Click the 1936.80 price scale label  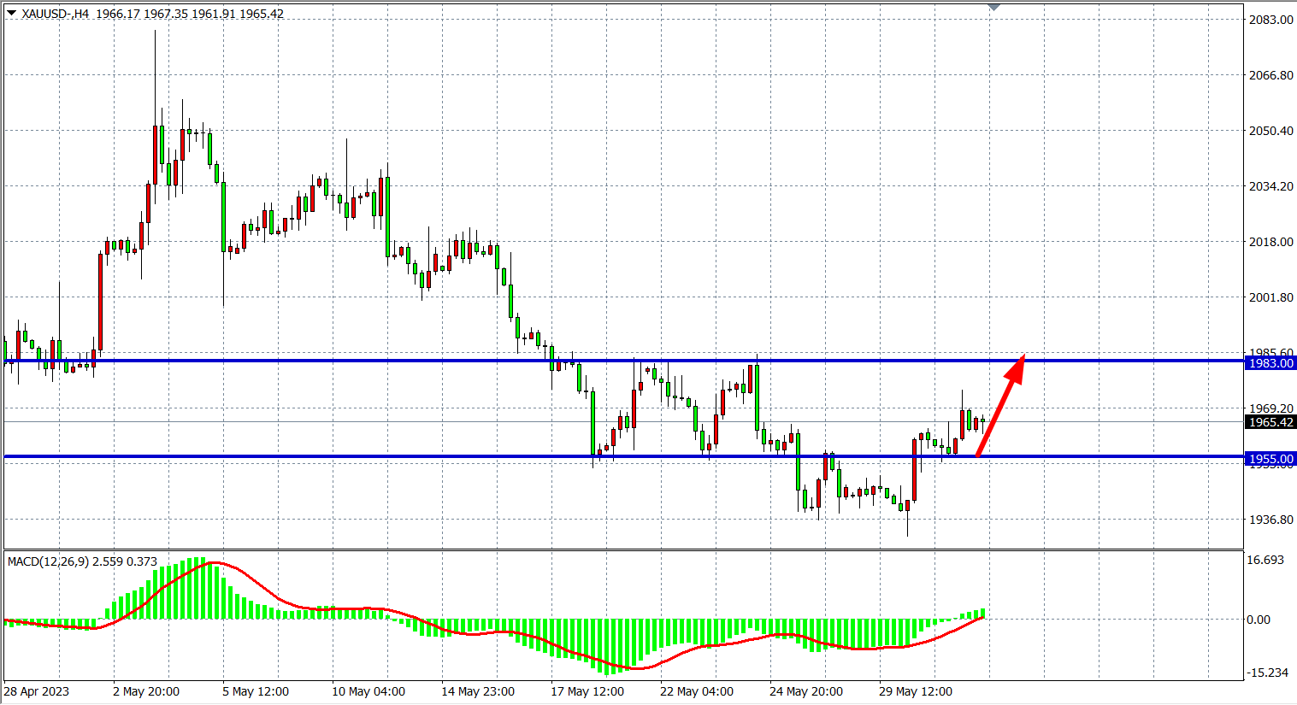tap(1270, 520)
